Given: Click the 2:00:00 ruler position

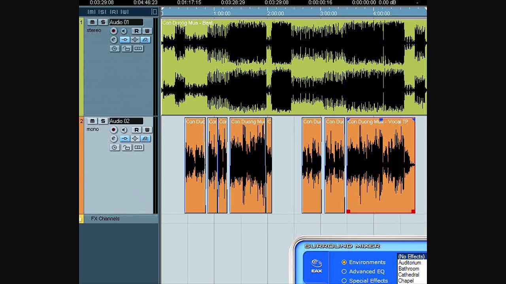Looking at the screenshot, I should [275, 13].
